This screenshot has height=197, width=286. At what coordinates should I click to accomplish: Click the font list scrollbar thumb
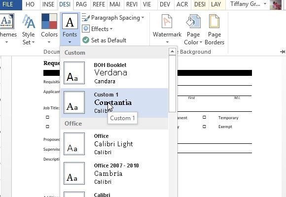(x=172, y=83)
